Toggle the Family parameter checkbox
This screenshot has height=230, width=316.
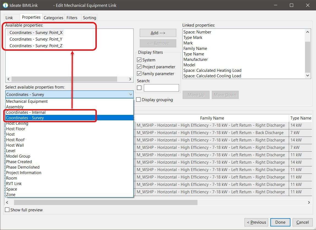click(x=139, y=73)
